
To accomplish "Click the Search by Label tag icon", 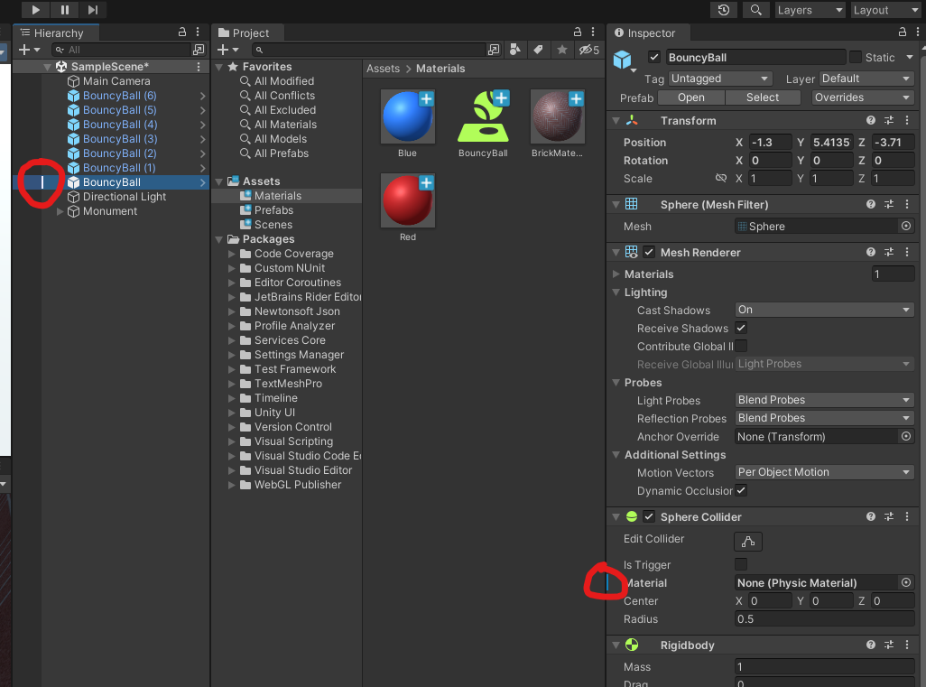I will click(x=538, y=50).
